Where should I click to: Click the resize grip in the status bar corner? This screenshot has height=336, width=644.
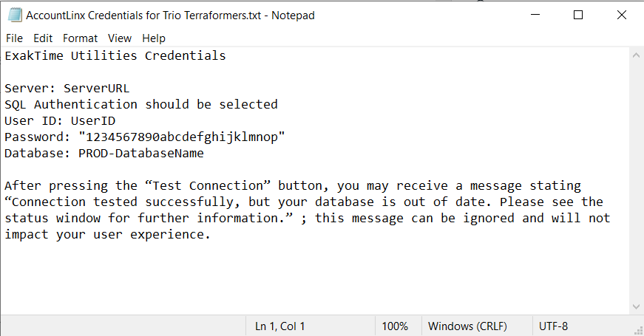639,331
